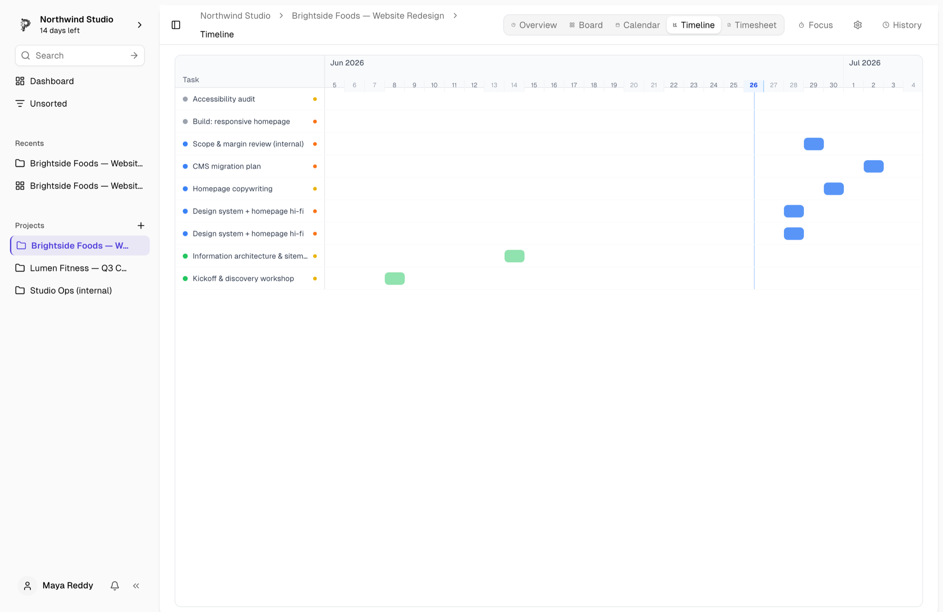Viewport: 943px width, 612px height.
Task: Click Northwind Studio breadcrumb link
Action: pos(235,15)
